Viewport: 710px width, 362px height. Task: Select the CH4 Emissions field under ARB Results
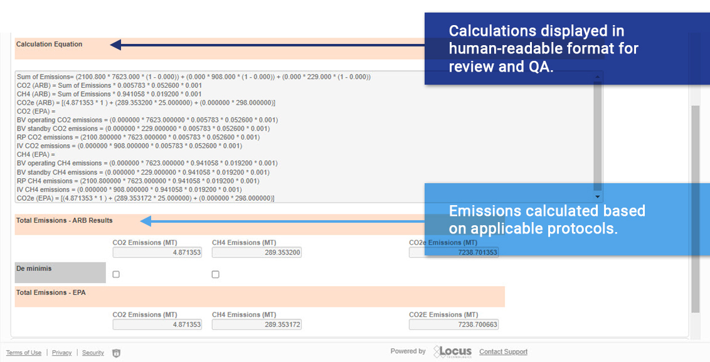pos(256,252)
